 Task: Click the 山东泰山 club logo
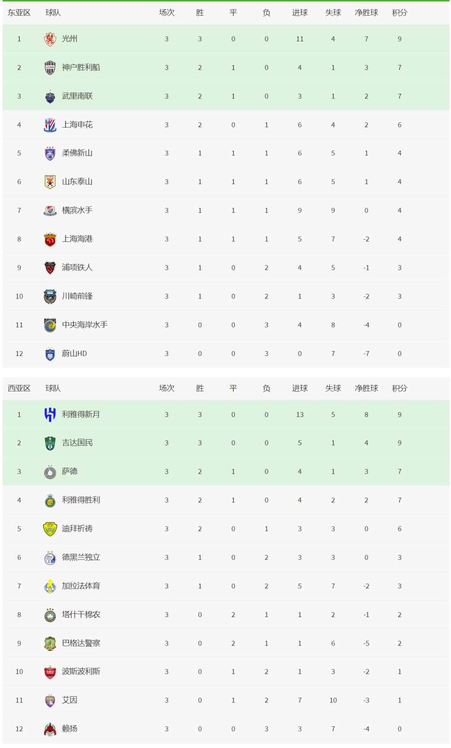(x=50, y=182)
